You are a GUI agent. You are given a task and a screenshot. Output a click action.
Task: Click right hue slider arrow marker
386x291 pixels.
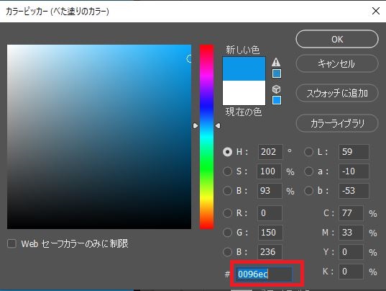[x=218, y=126]
